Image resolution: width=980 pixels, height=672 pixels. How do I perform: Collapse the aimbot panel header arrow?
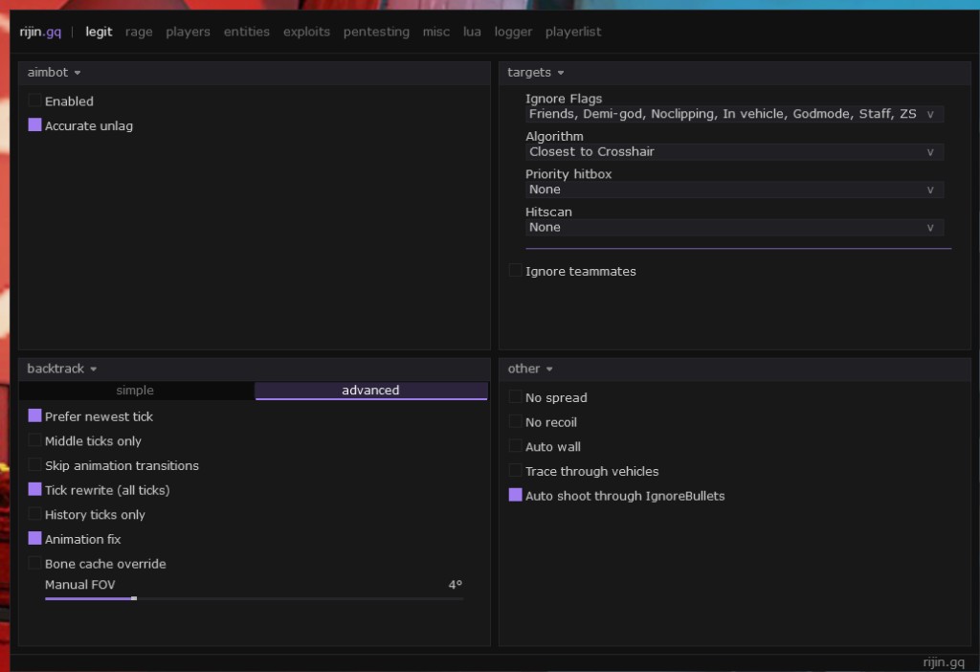coord(78,73)
